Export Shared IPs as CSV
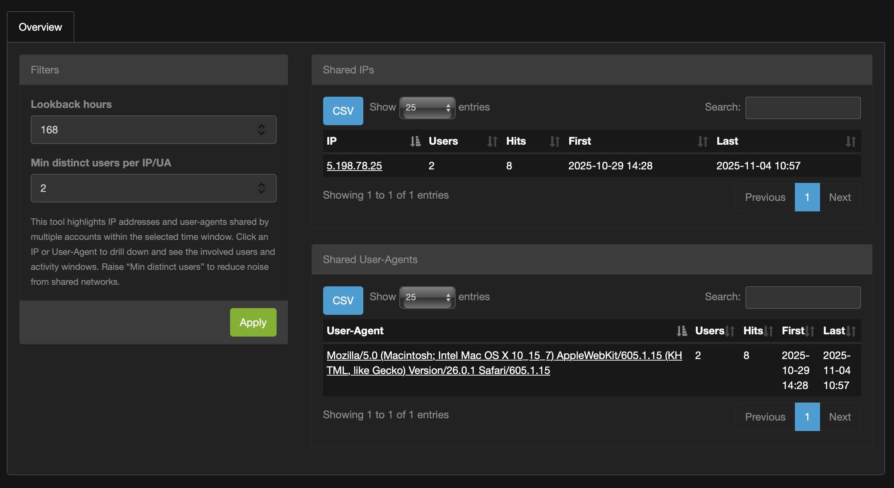This screenshot has width=894, height=488. (x=343, y=111)
